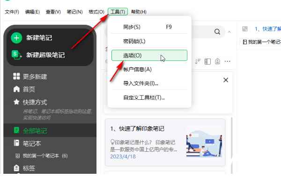Image resolution: width=281 pixels, height=178 pixels.
Task: Open the three-dot more options menu
Action: point(228,61)
